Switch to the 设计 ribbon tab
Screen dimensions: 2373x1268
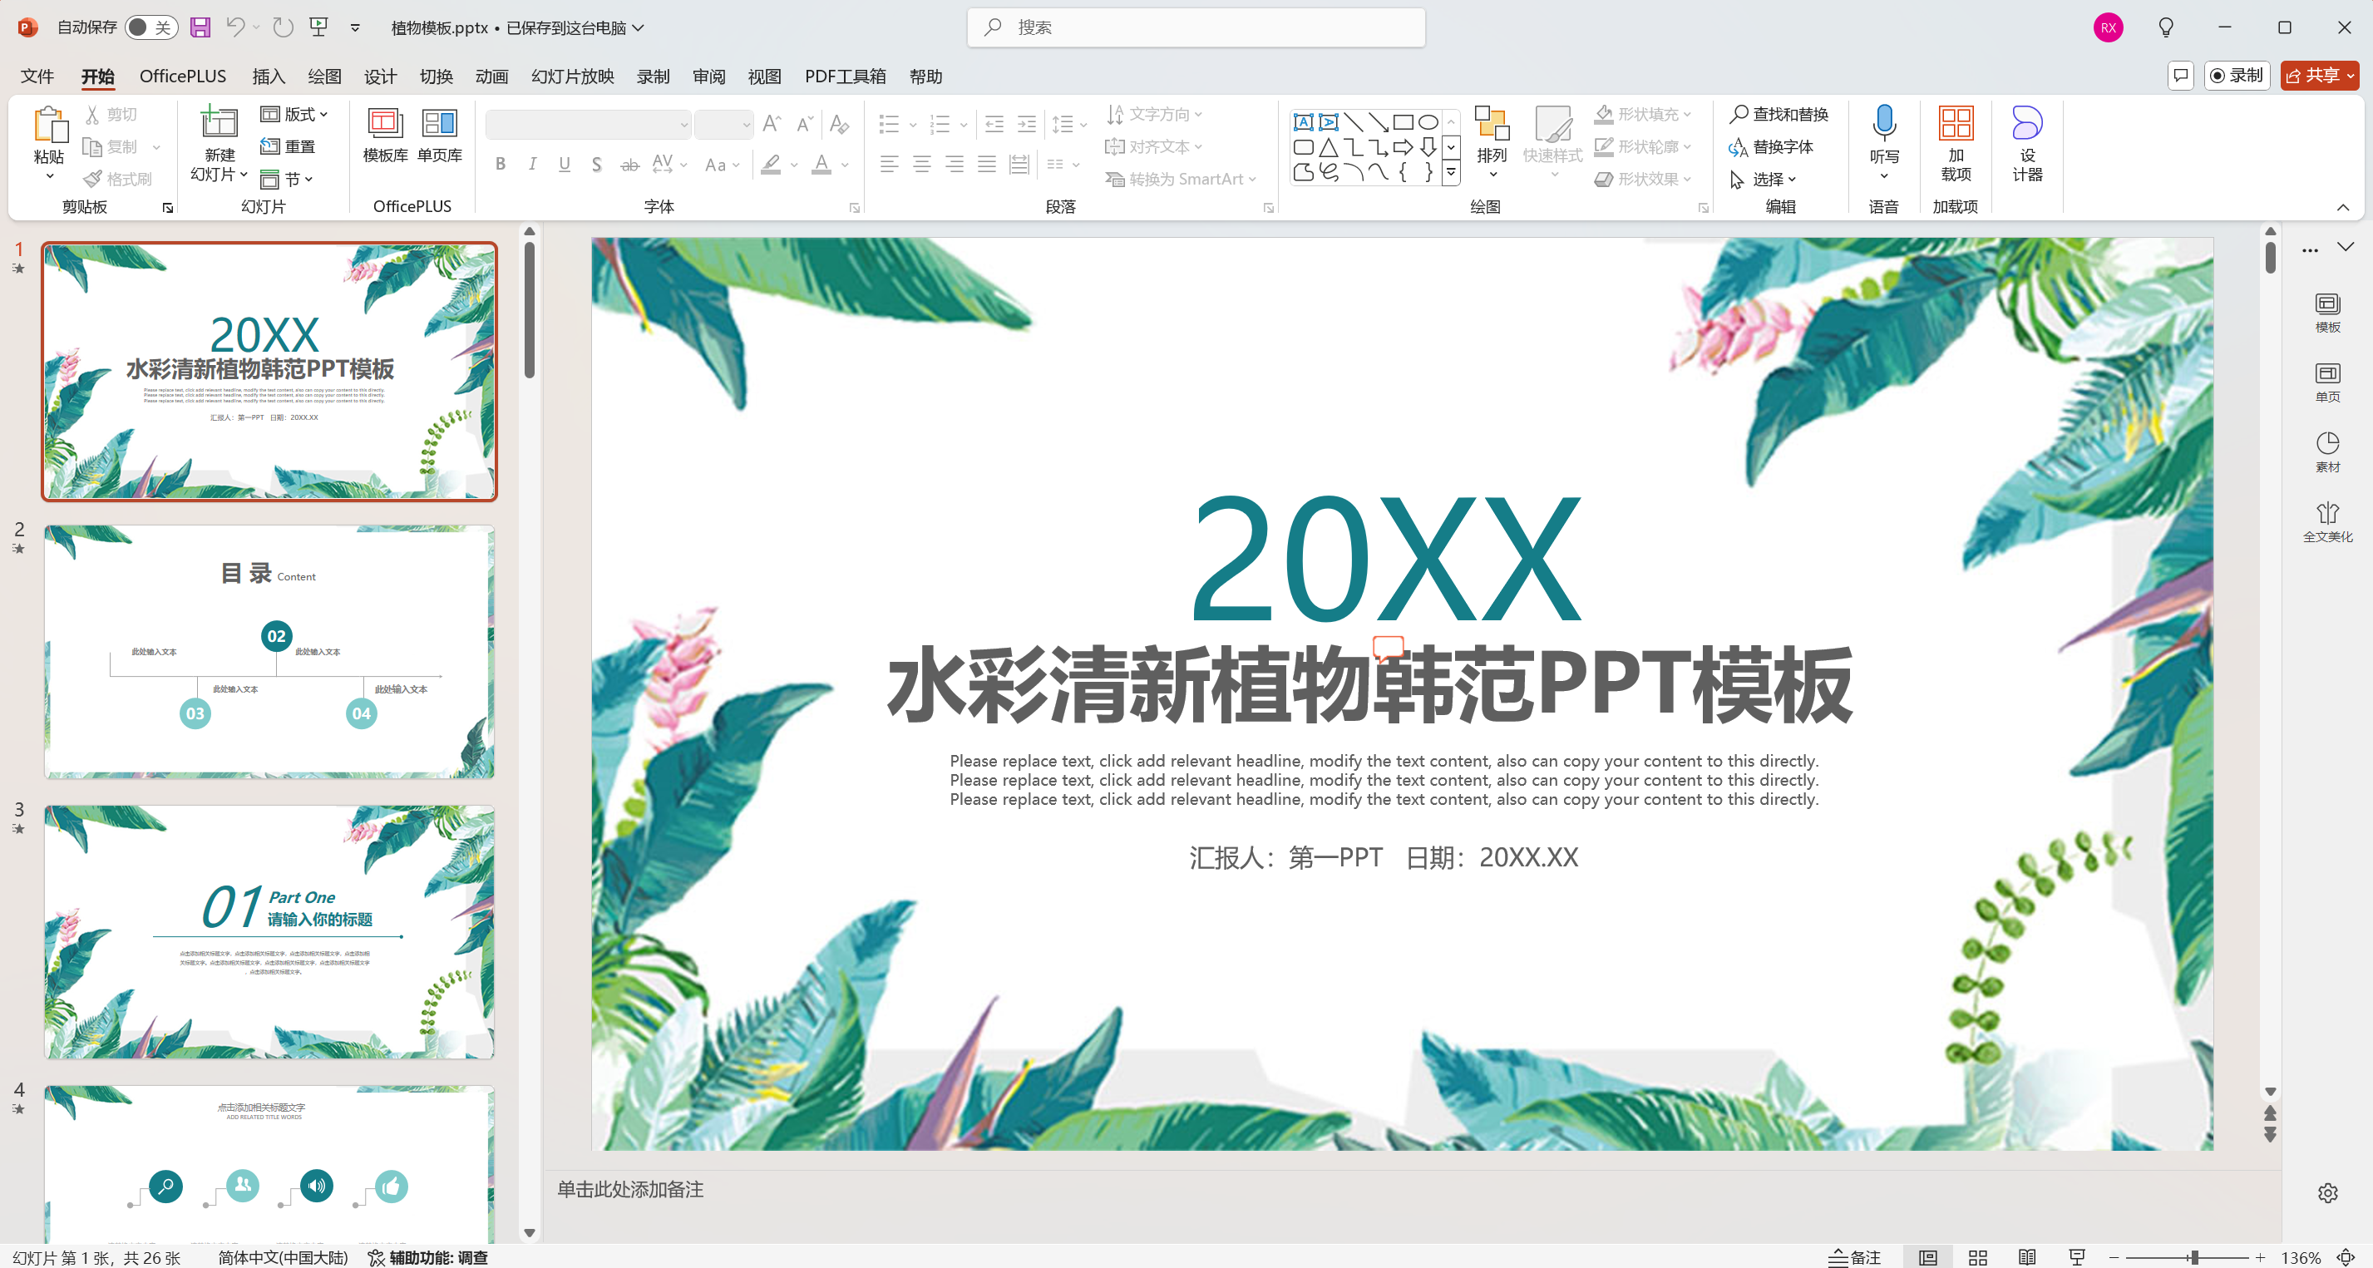pyautogui.click(x=379, y=76)
